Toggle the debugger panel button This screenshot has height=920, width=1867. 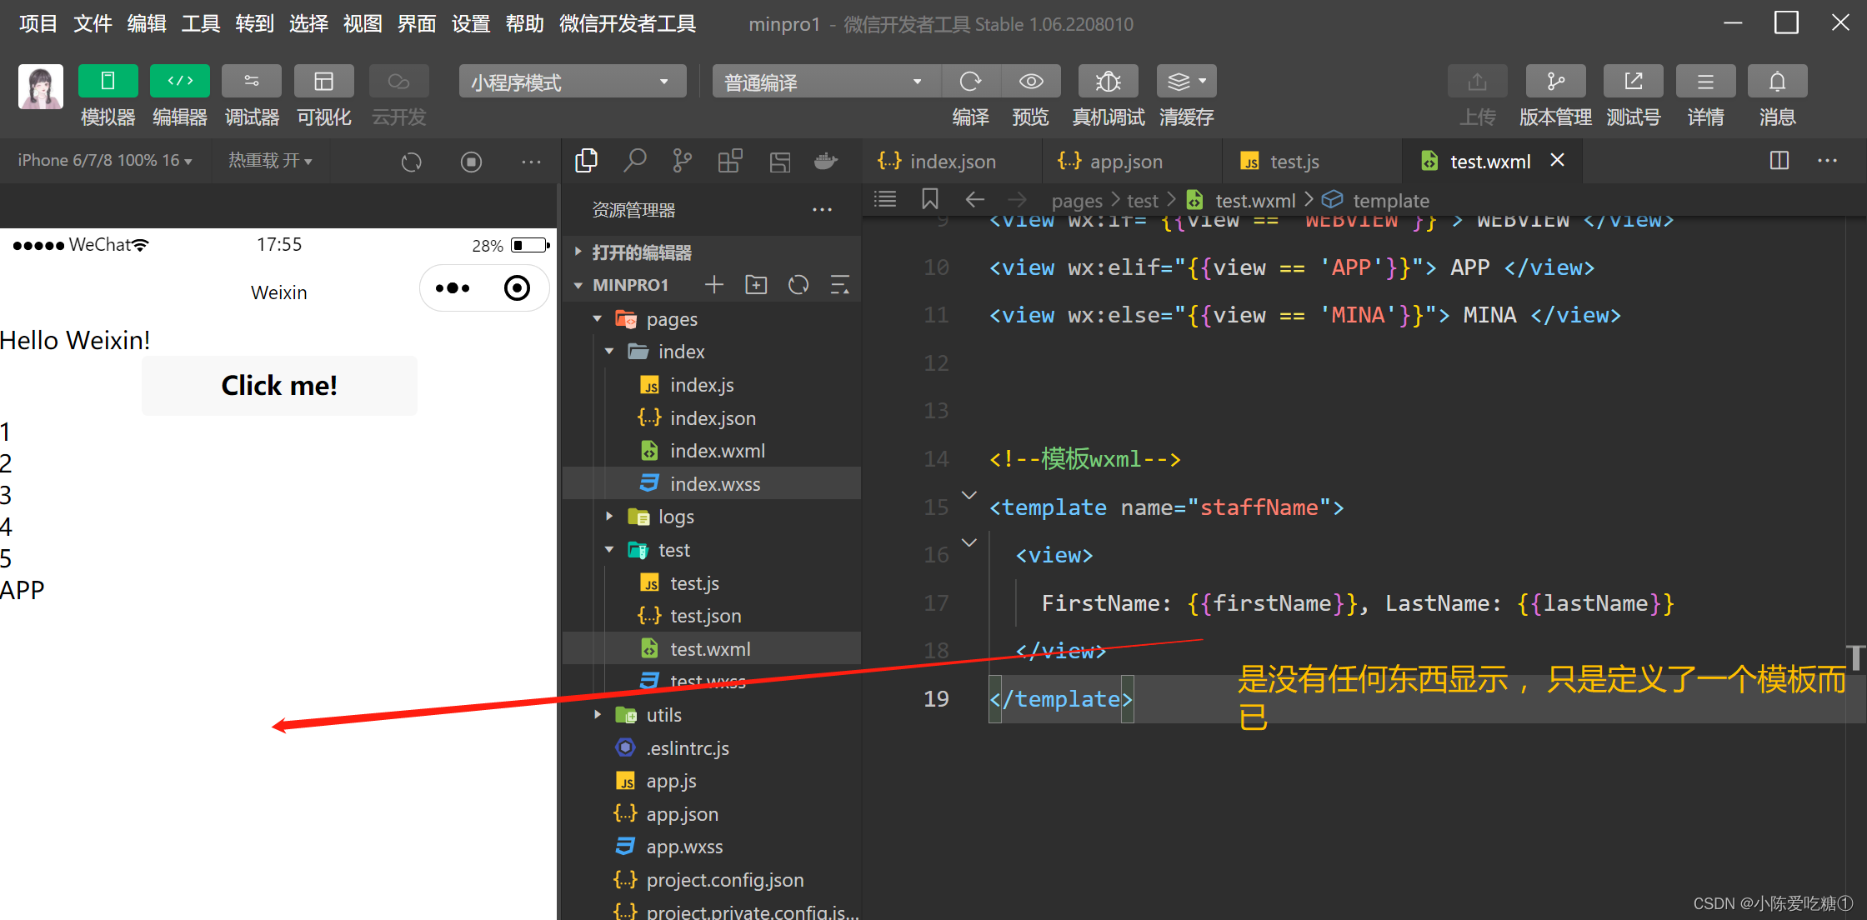pyautogui.click(x=252, y=82)
